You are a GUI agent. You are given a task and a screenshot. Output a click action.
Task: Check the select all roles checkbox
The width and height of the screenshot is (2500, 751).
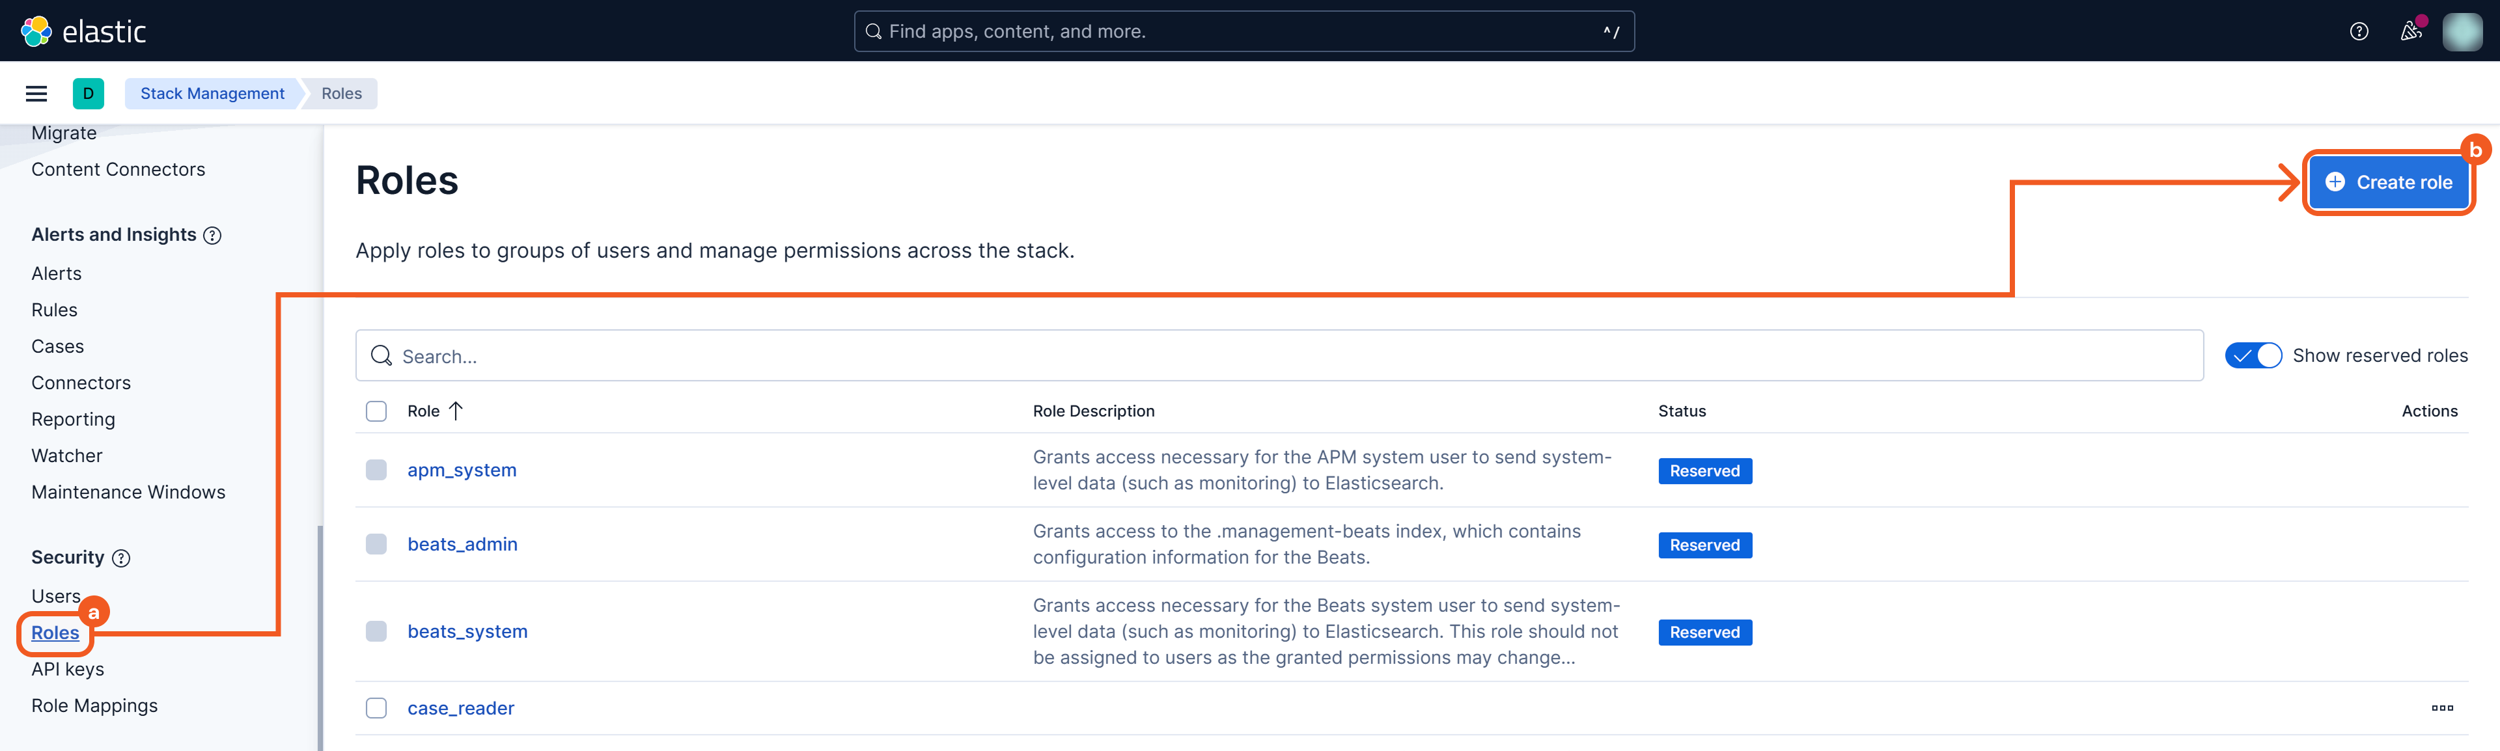coord(376,411)
